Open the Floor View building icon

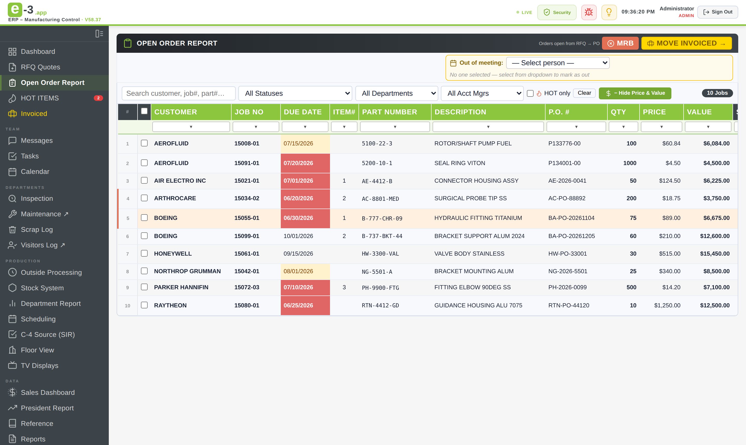[x=12, y=350]
